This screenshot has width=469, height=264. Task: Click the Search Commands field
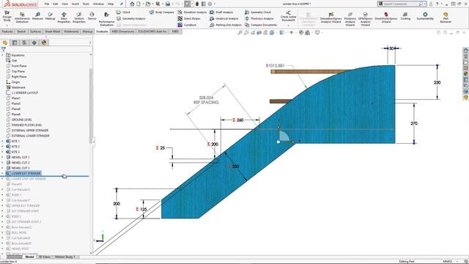click(401, 4)
